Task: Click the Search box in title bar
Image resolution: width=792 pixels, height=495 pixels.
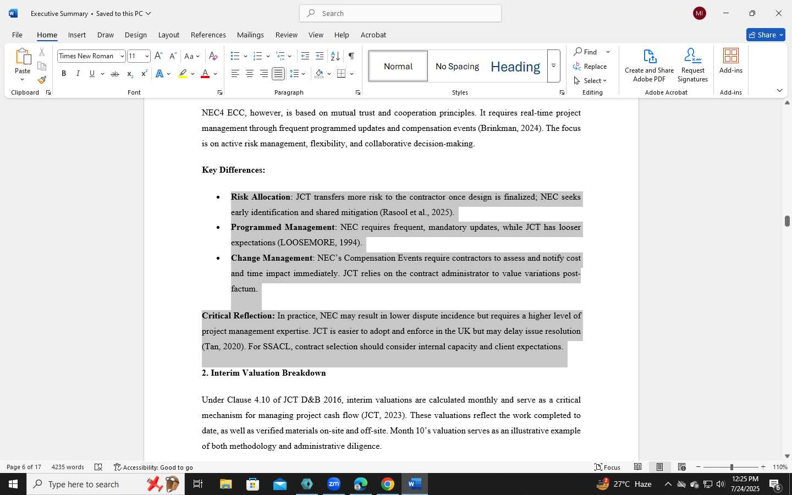Action: click(400, 13)
